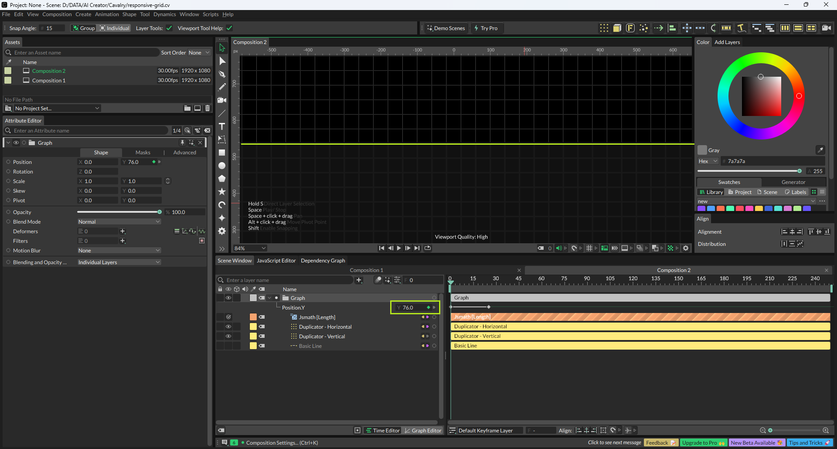Select the Text tool in the toolbar
This screenshot has width=837, height=449.
(x=222, y=126)
